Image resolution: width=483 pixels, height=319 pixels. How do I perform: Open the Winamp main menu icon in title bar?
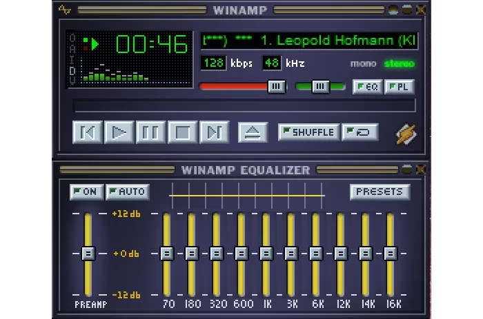coord(65,10)
